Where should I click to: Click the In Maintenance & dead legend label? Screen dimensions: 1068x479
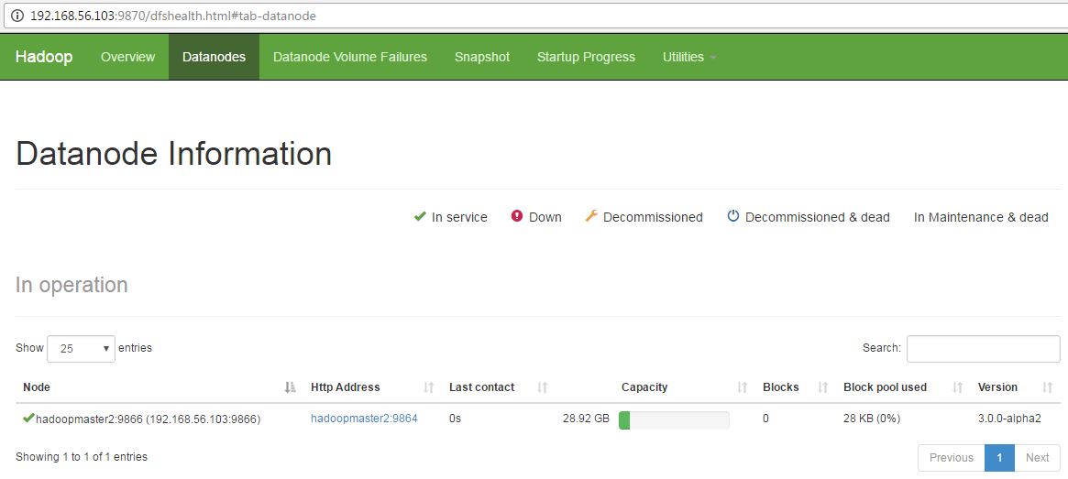tap(981, 217)
